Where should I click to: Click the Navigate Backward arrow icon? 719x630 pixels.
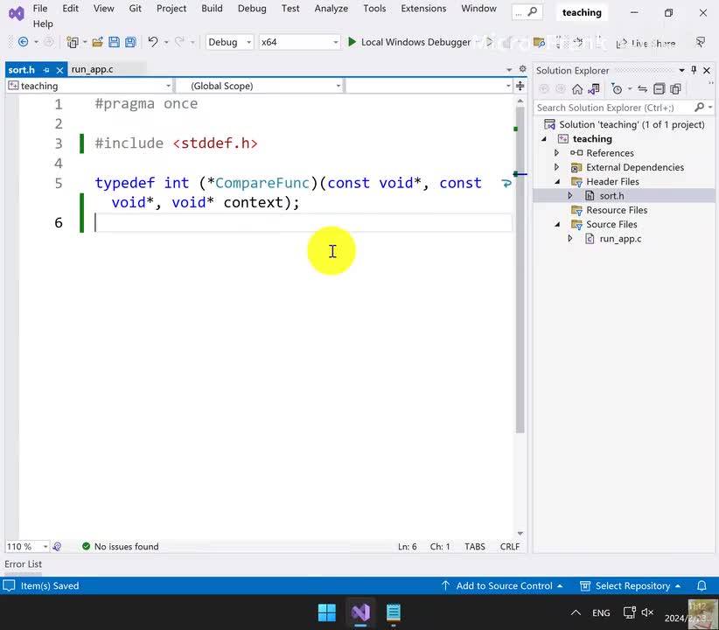pos(23,42)
